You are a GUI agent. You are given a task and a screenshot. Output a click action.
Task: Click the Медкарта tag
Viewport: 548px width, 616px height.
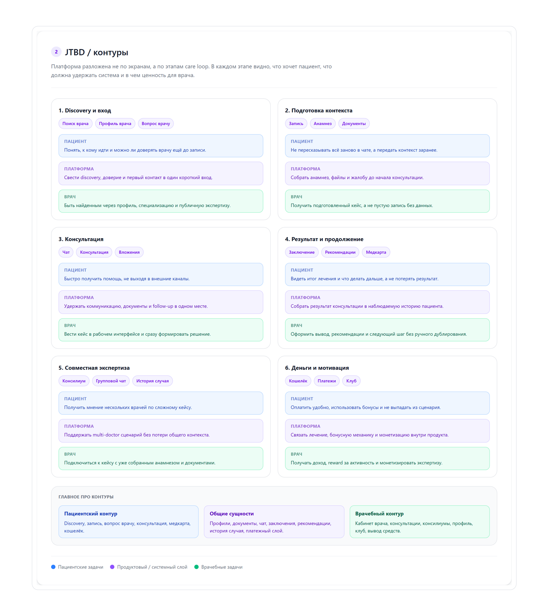tap(376, 252)
